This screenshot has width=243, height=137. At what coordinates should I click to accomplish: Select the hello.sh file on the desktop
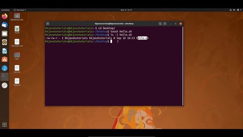pyautogui.click(x=17, y=82)
